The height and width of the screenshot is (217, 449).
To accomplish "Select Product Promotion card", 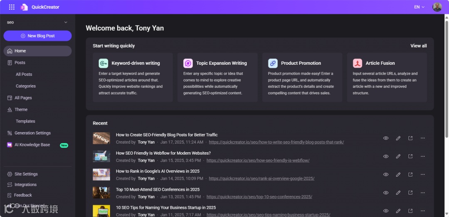I will click(302, 77).
